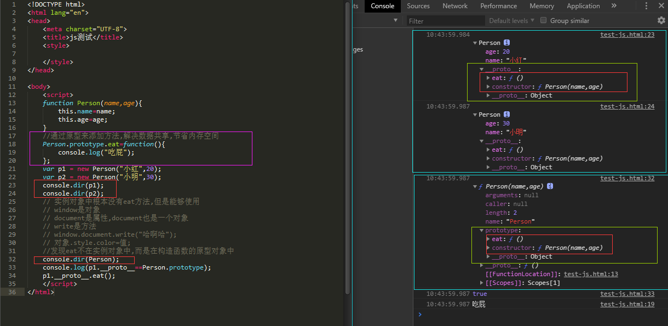This screenshot has width=668, height=326.
Task: Follow the test-js.html:23 source link
Action: [x=627, y=34]
